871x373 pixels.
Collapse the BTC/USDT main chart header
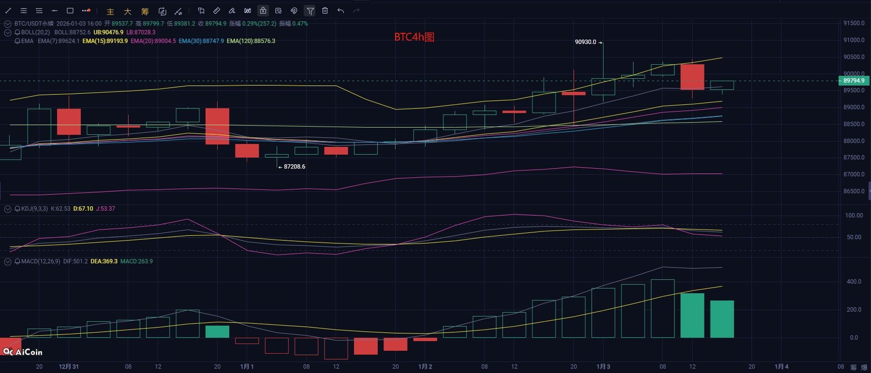pos(8,24)
